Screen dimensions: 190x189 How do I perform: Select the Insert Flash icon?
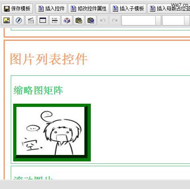pos(19,20)
